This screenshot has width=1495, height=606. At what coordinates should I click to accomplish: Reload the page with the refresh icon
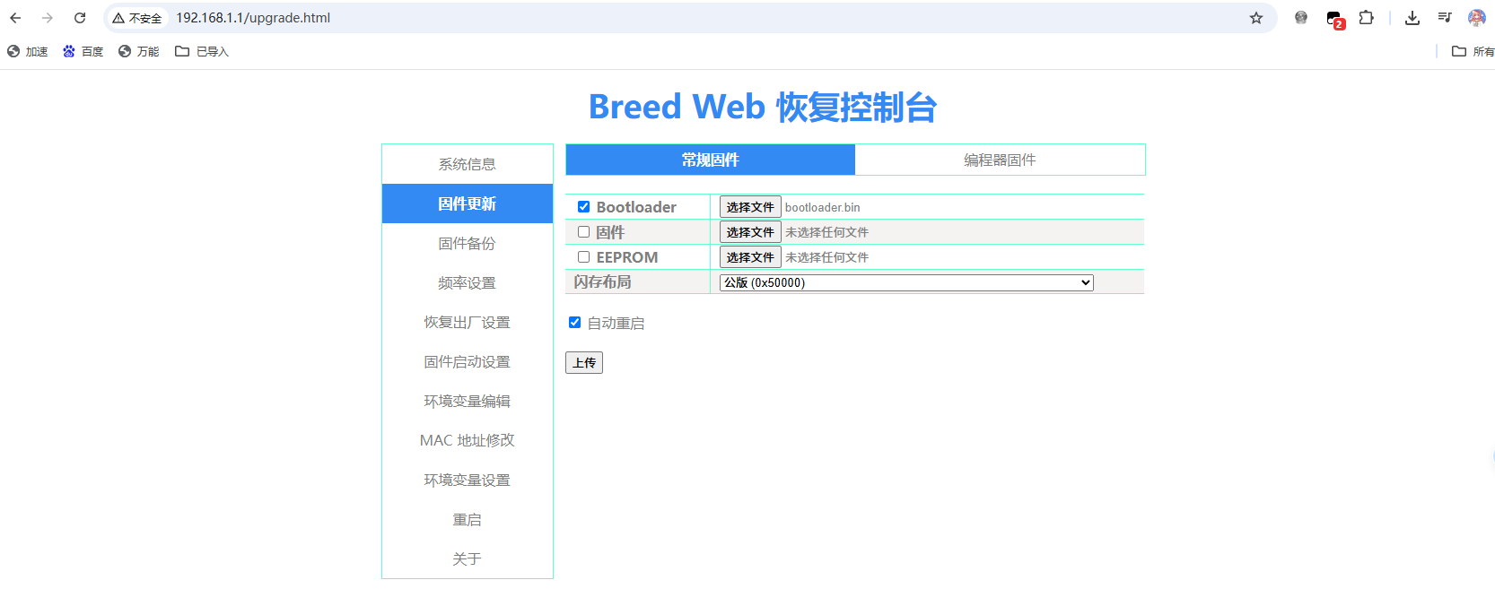click(80, 18)
